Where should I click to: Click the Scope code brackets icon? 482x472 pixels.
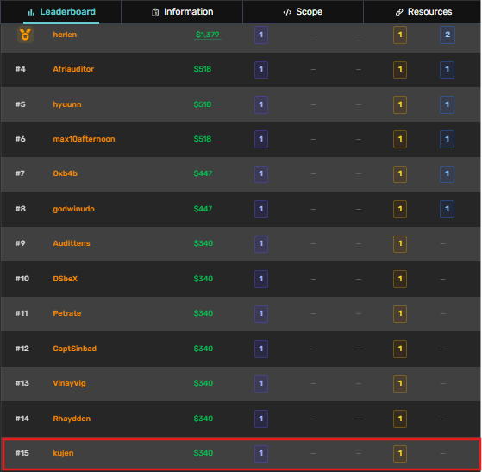(287, 12)
